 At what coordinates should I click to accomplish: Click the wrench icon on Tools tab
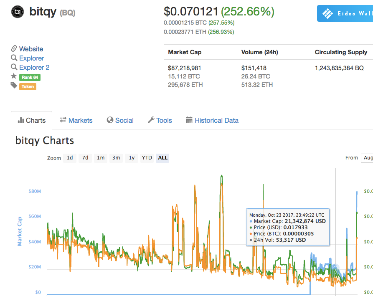pos(151,120)
